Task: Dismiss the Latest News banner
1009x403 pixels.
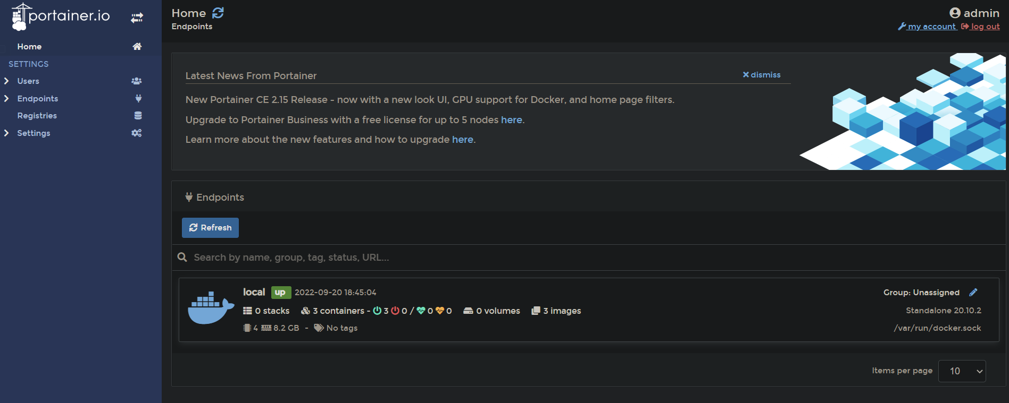Action: 761,75
